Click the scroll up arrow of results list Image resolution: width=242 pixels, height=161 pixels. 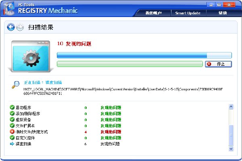click(231, 107)
